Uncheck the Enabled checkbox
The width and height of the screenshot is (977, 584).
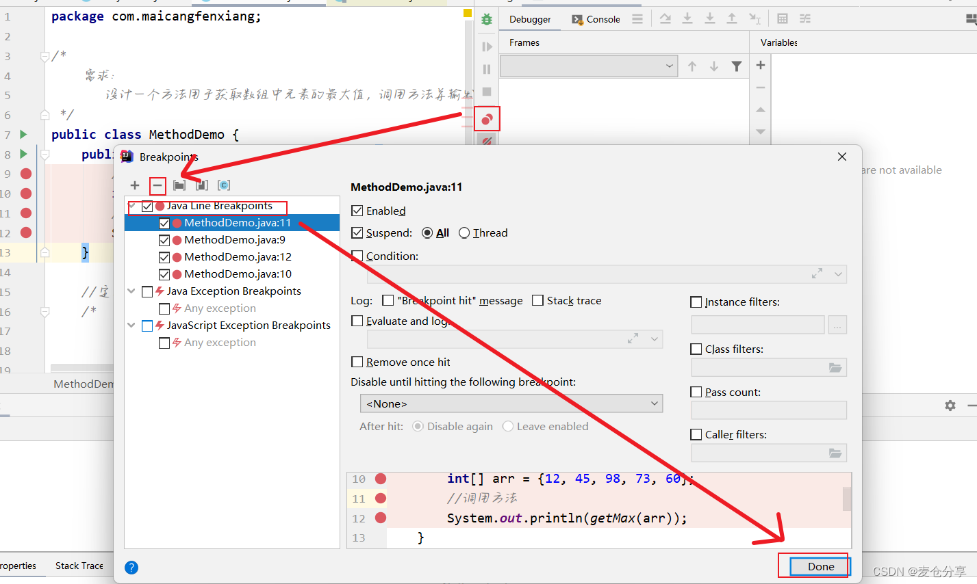pyautogui.click(x=357, y=211)
